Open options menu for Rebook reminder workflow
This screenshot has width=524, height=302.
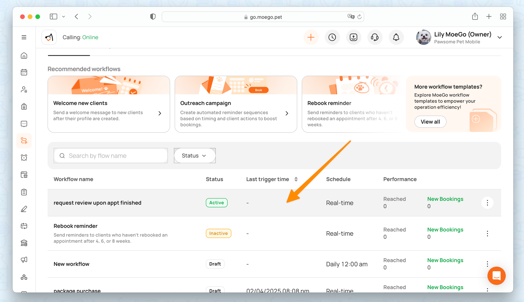pyautogui.click(x=487, y=233)
